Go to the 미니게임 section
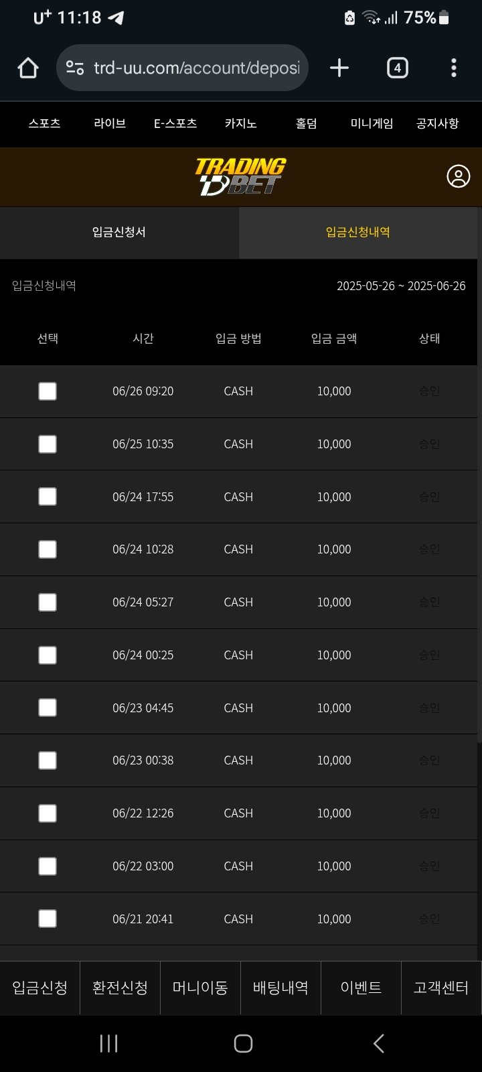The width and height of the screenshot is (482, 1072). coord(372,123)
